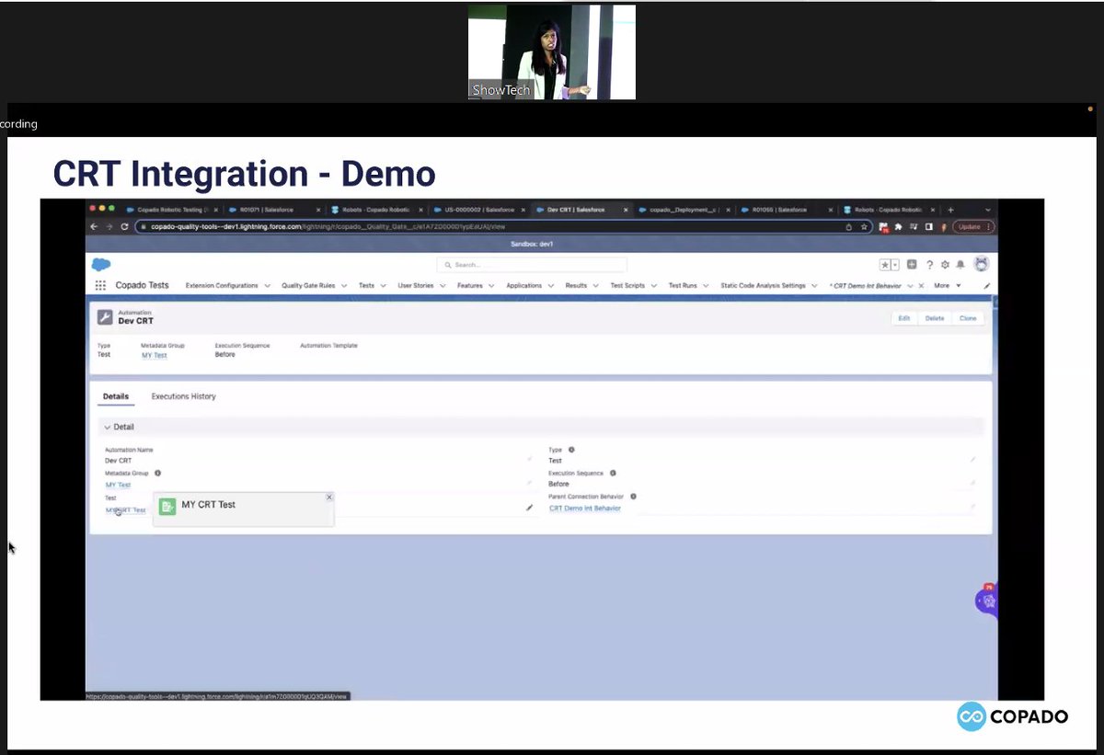Image resolution: width=1104 pixels, height=755 pixels.
Task: Open new browser tab with plus
Action: [x=950, y=210]
